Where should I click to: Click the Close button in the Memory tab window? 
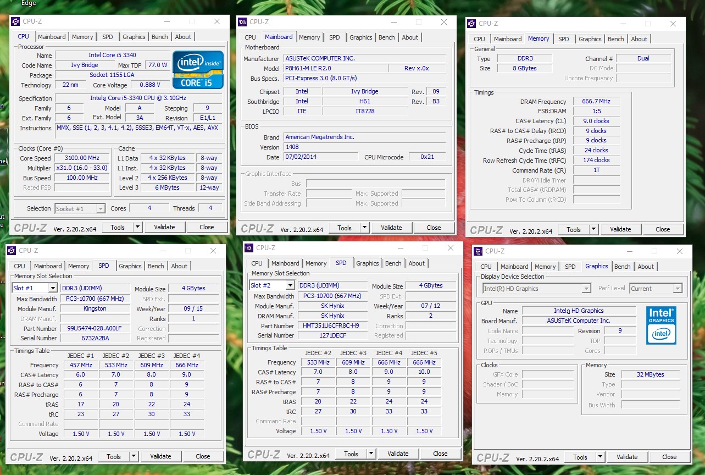click(663, 229)
